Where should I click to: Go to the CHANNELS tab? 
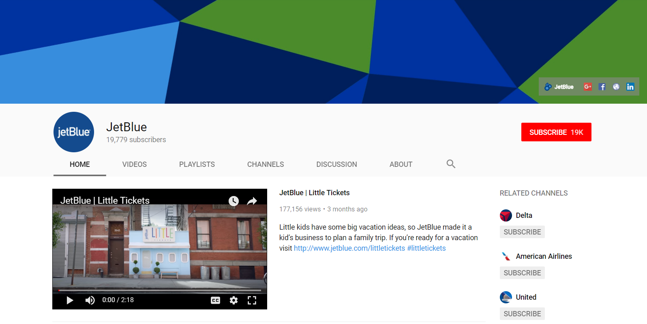tap(266, 164)
